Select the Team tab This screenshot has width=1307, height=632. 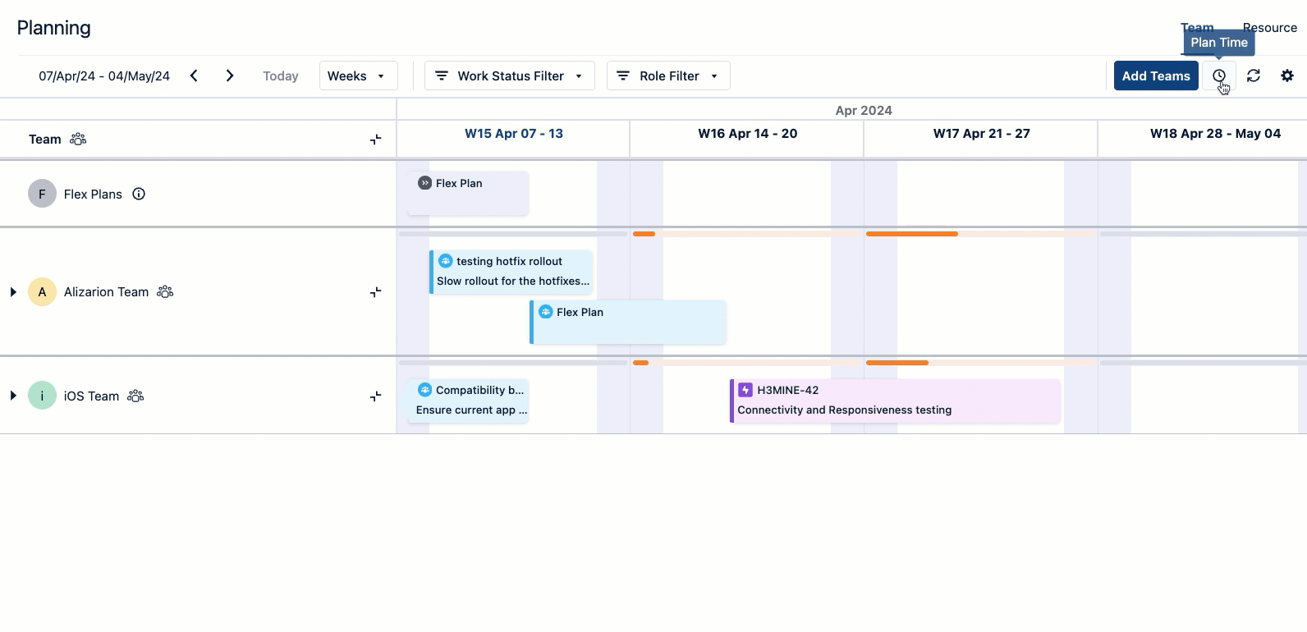(x=1198, y=27)
